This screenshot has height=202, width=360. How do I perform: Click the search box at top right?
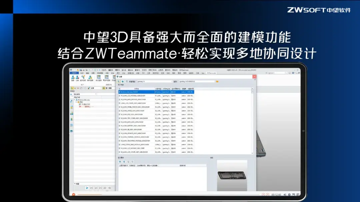coord(277,73)
